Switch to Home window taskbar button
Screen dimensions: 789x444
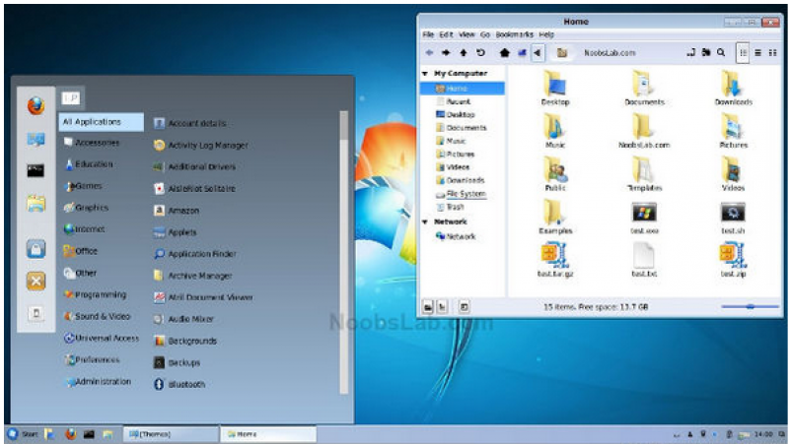point(268,434)
